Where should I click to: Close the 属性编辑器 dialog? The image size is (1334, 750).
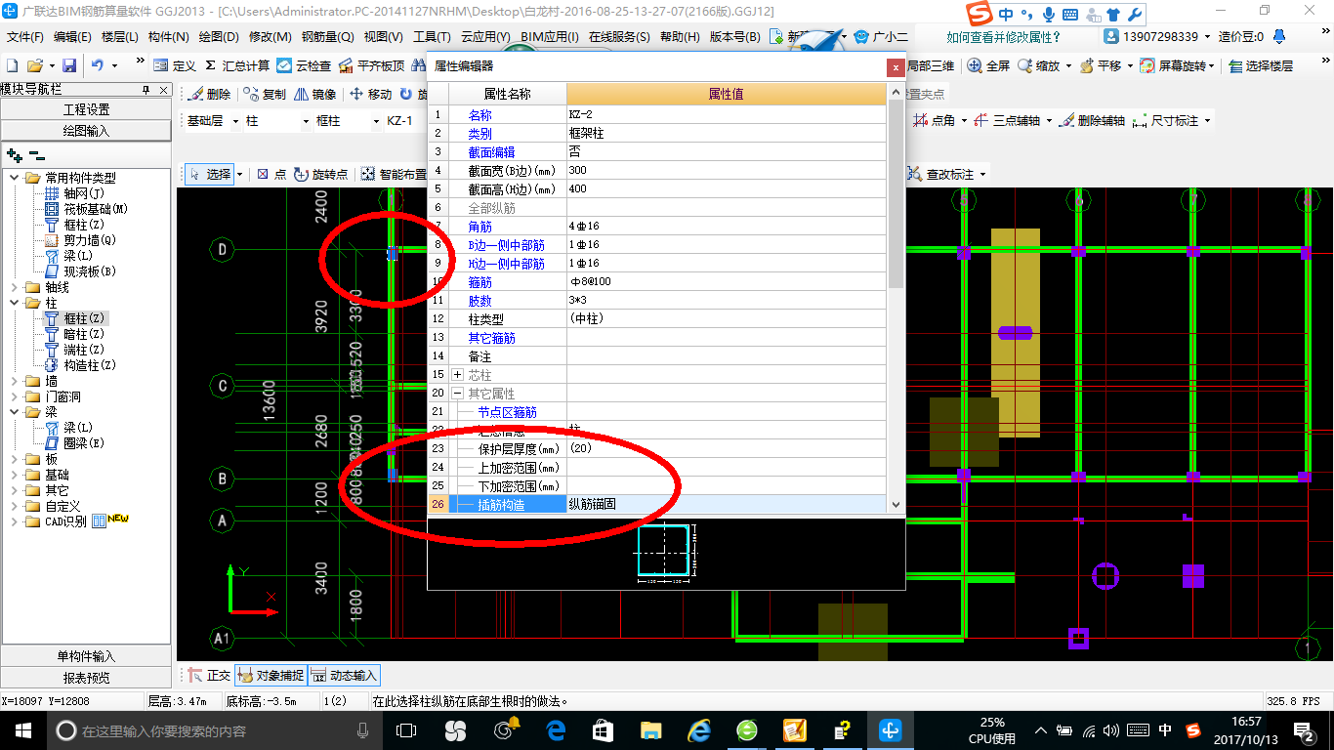(x=895, y=67)
